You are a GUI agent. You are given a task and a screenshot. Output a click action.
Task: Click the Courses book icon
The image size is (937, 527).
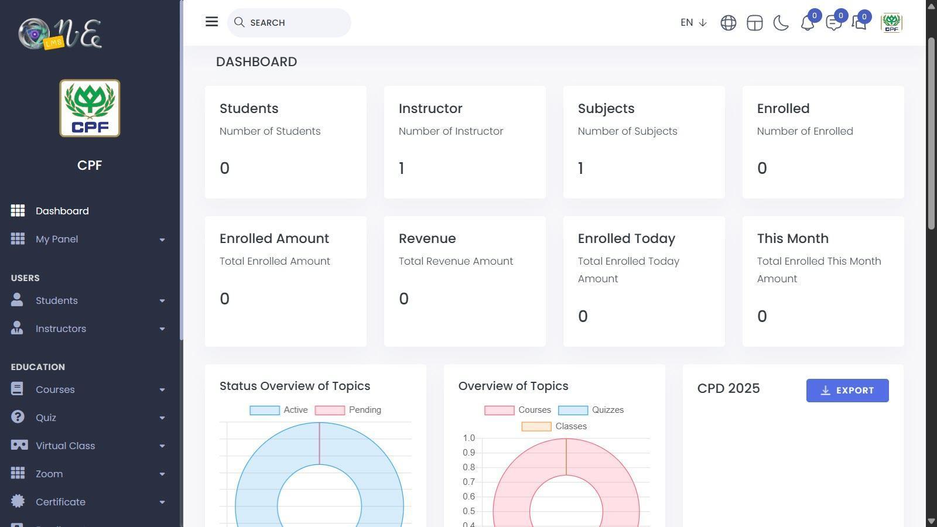coord(17,389)
